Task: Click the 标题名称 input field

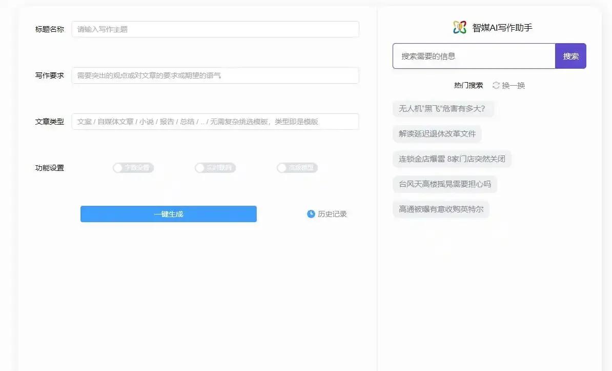Action: point(215,29)
